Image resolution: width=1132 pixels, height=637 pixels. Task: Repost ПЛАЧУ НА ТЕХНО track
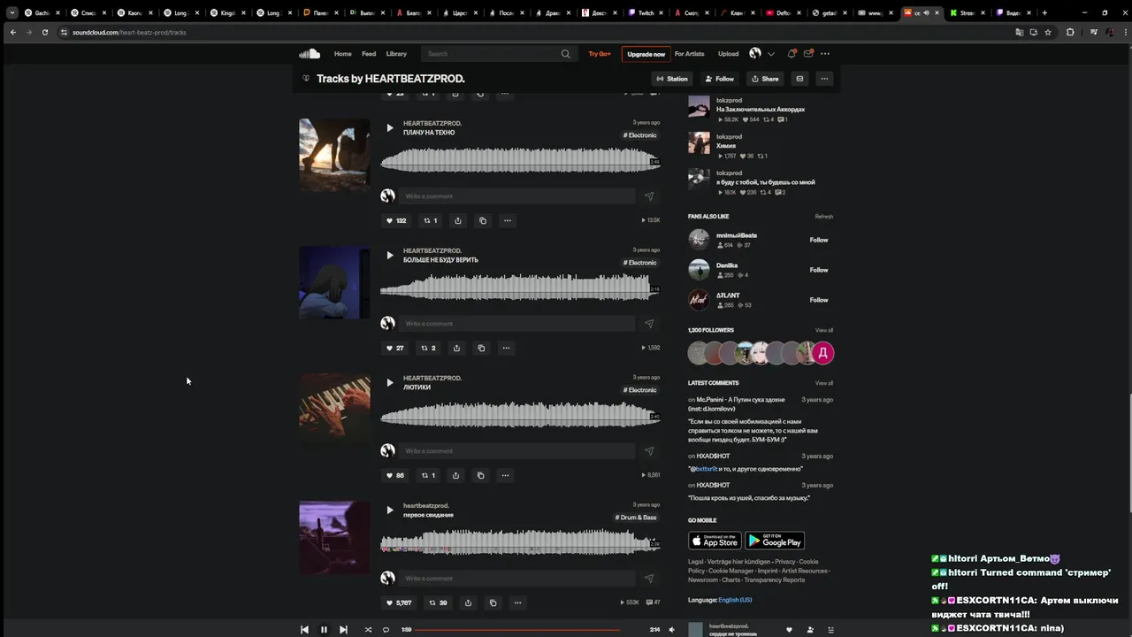(x=430, y=220)
